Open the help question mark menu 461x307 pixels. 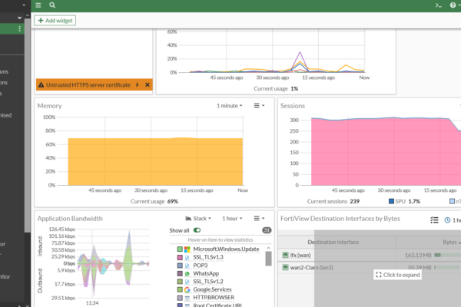tap(453, 5)
